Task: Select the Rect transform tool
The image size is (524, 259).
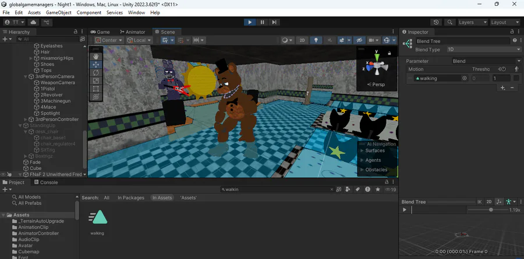Action: 95,89
